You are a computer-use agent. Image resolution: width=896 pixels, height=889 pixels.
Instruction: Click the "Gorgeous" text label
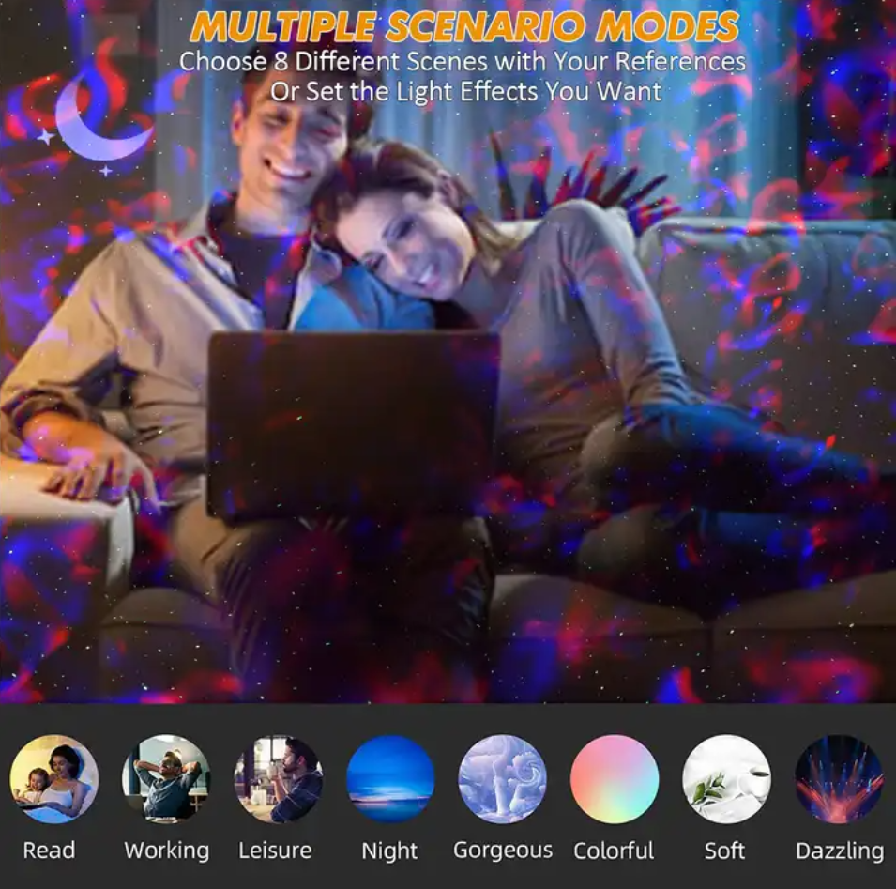[503, 851]
